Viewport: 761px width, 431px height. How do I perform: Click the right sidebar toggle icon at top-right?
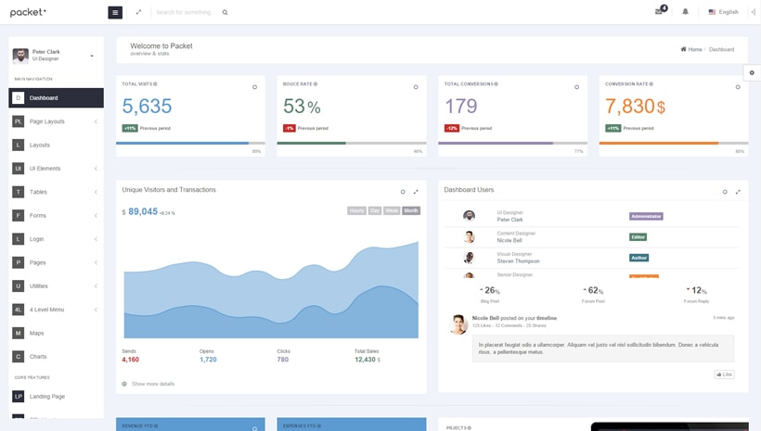coord(753,12)
